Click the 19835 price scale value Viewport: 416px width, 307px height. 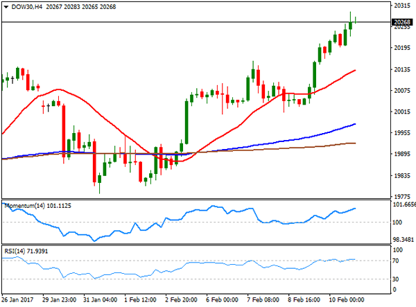point(402,176)
